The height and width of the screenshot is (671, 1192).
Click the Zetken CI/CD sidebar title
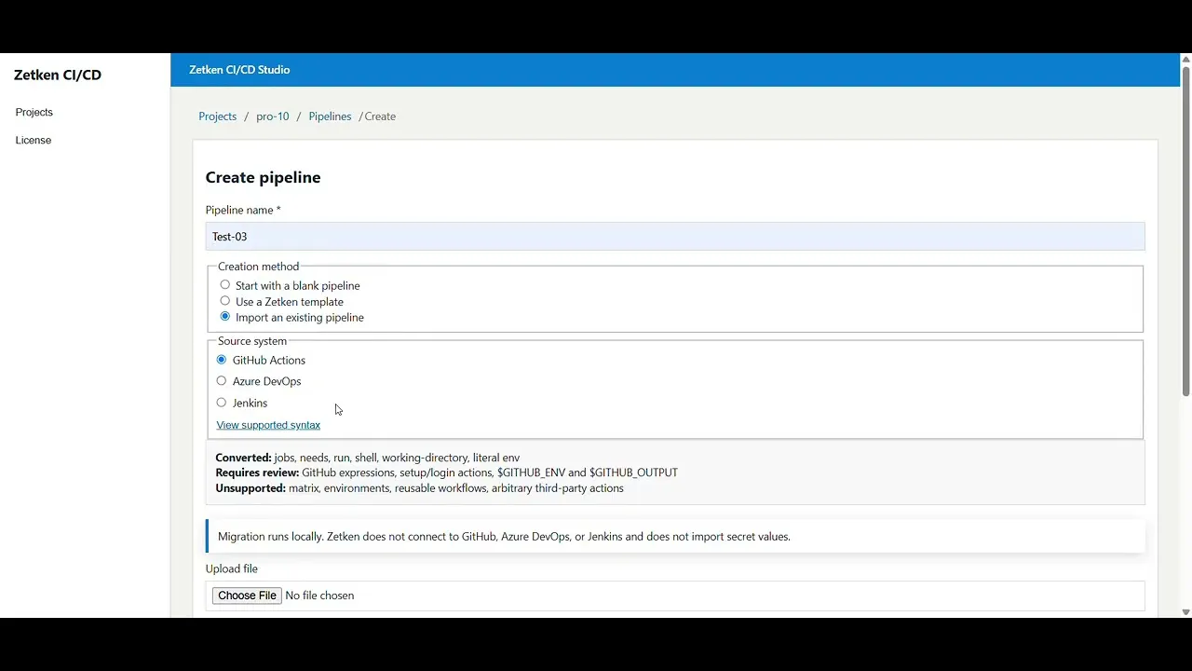pyautogui.click(x=58, y=75)
